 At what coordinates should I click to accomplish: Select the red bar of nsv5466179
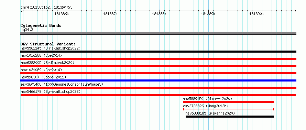[x=158, y=95]
